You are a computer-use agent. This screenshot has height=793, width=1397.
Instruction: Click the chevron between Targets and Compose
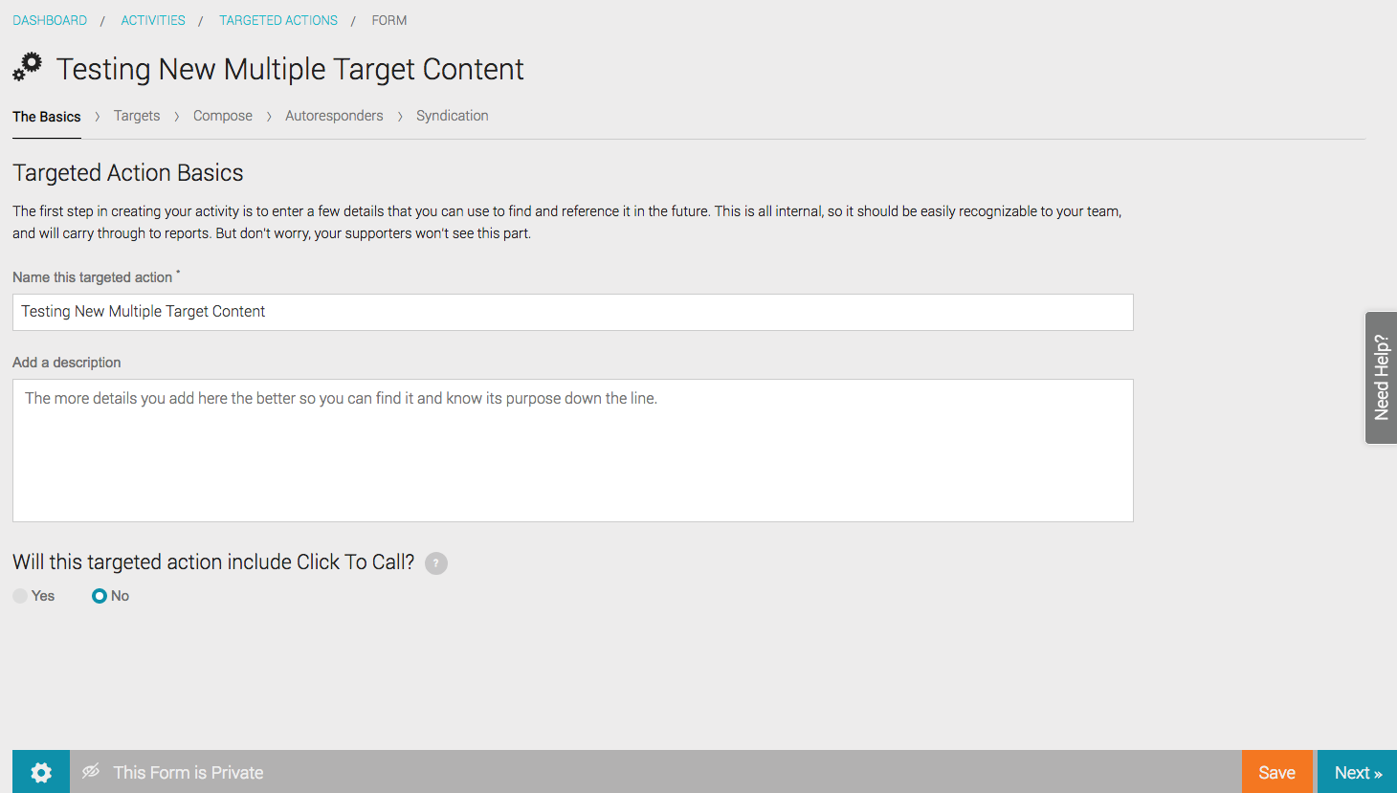click(177, 117)
